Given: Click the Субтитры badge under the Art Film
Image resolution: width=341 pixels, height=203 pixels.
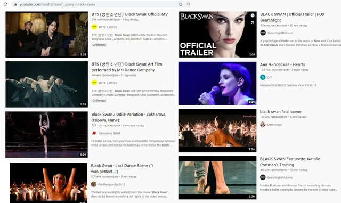Looking at the screenshot, I should [99, 101].
